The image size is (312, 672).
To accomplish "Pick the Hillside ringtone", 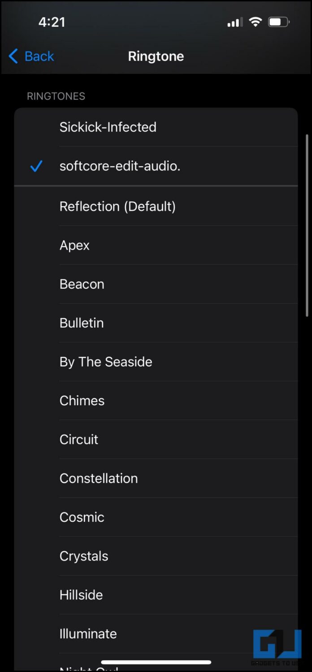I will [x=81, y=595].
